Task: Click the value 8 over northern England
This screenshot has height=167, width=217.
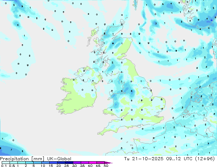Action: 132,91
